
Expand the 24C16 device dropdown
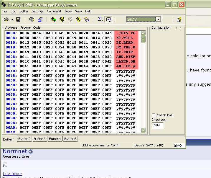pyautogui.click(x=158, y=19)
